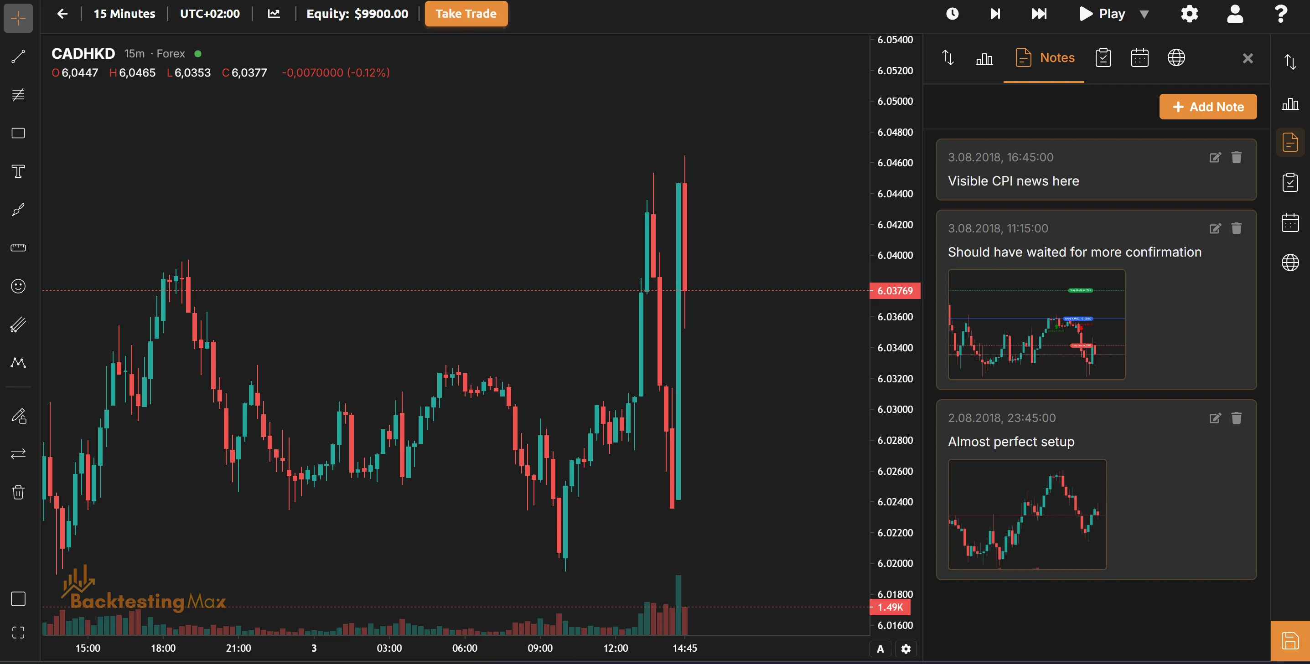Click the save disk icon at bottom right
Screen dimensions: 1310x664
click(x=1289, y=641)
